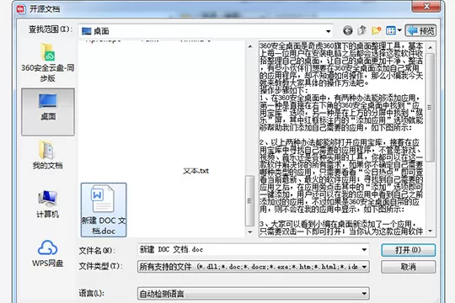Viewport: 455px width, 303px height.
Task: Select the 新建 DOC 文档.doc file
Action: click(x=104, y=210)
